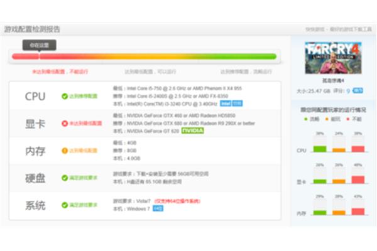The image size is (377, 251).
Task: Click the red 显卡 bar in players chart
Action: [358, 179]
